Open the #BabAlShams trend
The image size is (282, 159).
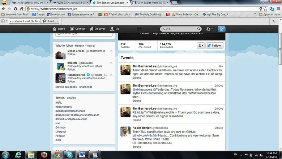point(64,106)
